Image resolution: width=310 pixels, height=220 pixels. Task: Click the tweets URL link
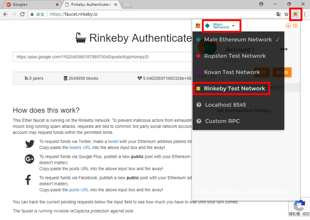[x=80, y=148]
